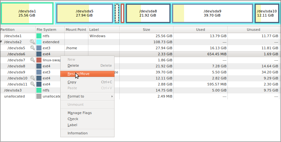
Task: Select the /dev/sda3 row in the partition list
Action: (13, 90)
